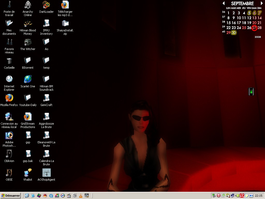This screenshot has height=199, width=265.
Task: Select The Witcher desktop icon
Action: pos(28,42)
